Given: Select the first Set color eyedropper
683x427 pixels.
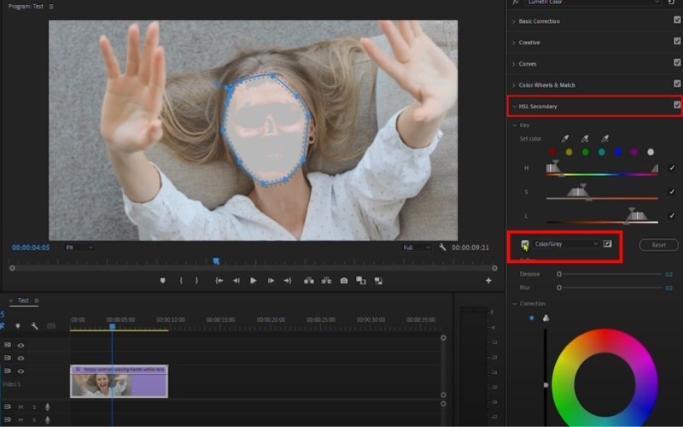Looking at the screenshot, I should [x=563, y=138].
